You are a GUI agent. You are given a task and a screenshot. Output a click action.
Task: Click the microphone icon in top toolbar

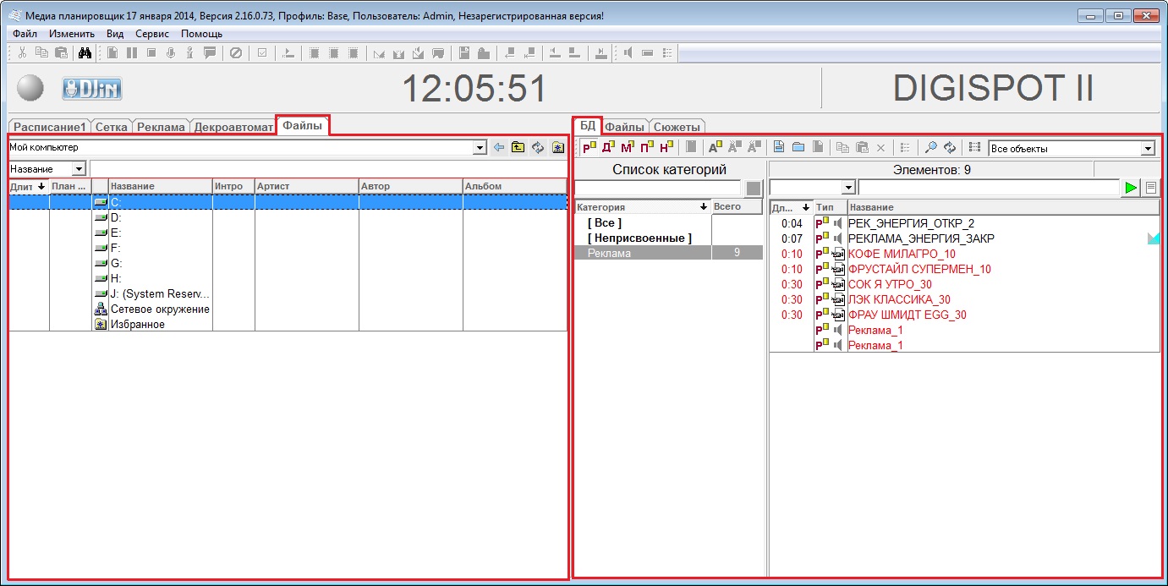pyautogui.click(x=171, y=52)
